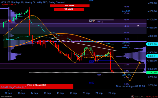158x98 pixels.
Task: Click the 3800,00 price axis label
Action: pyautogui.click(x=152, y=69)
